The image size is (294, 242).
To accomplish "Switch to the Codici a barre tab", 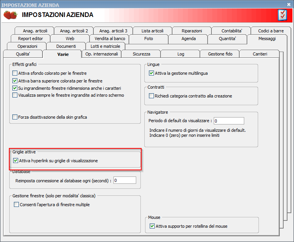I will (271, 31).
